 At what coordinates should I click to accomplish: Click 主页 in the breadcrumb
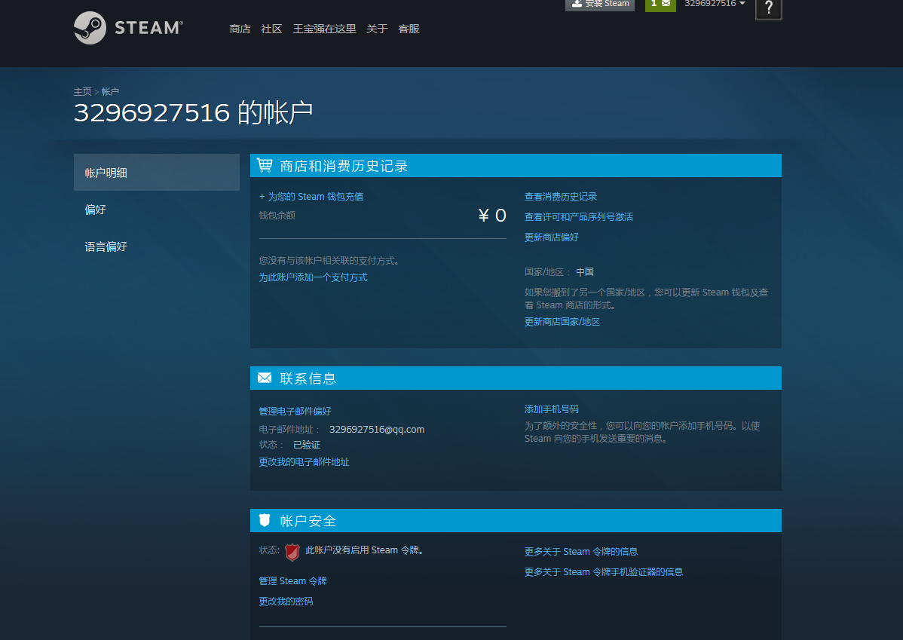[82, 91]
